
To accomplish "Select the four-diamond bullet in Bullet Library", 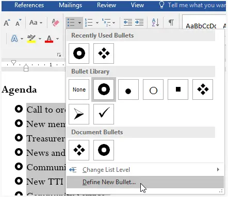I will [203, 89].
